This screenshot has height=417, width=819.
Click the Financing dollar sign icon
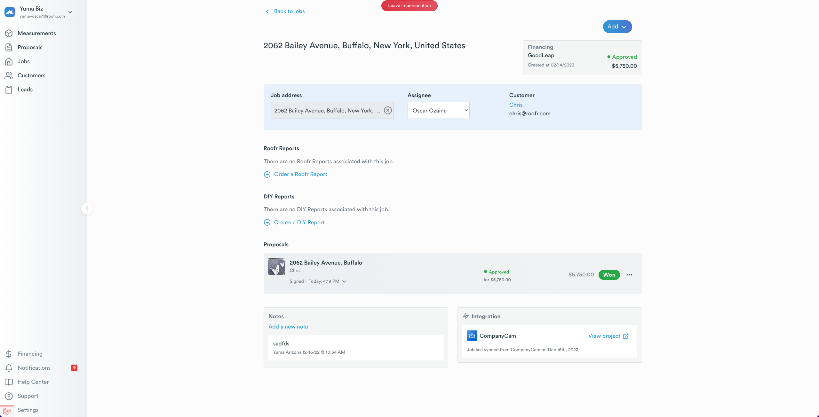click(9, 354)
